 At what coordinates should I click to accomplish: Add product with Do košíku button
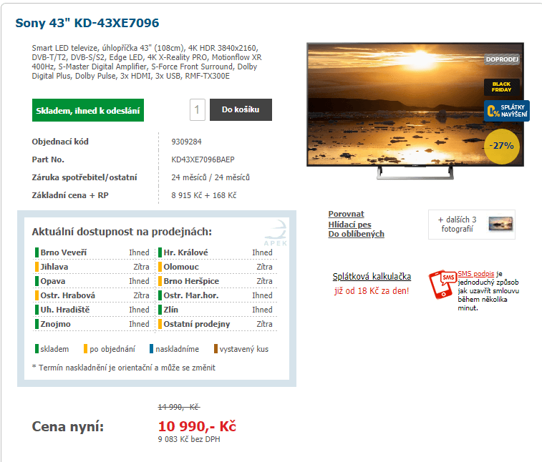[x=241, y=110]
